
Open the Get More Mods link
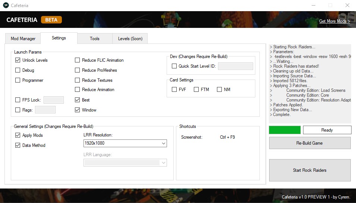coord(334,21)
